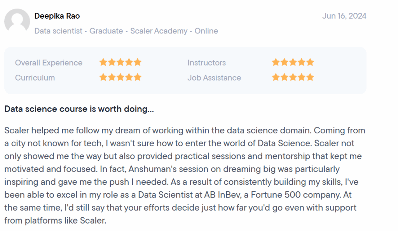The width and height of the screenshot is (398, 231).
Task: Click the Data scientist job title text
Action: click(x=58, y=31)
